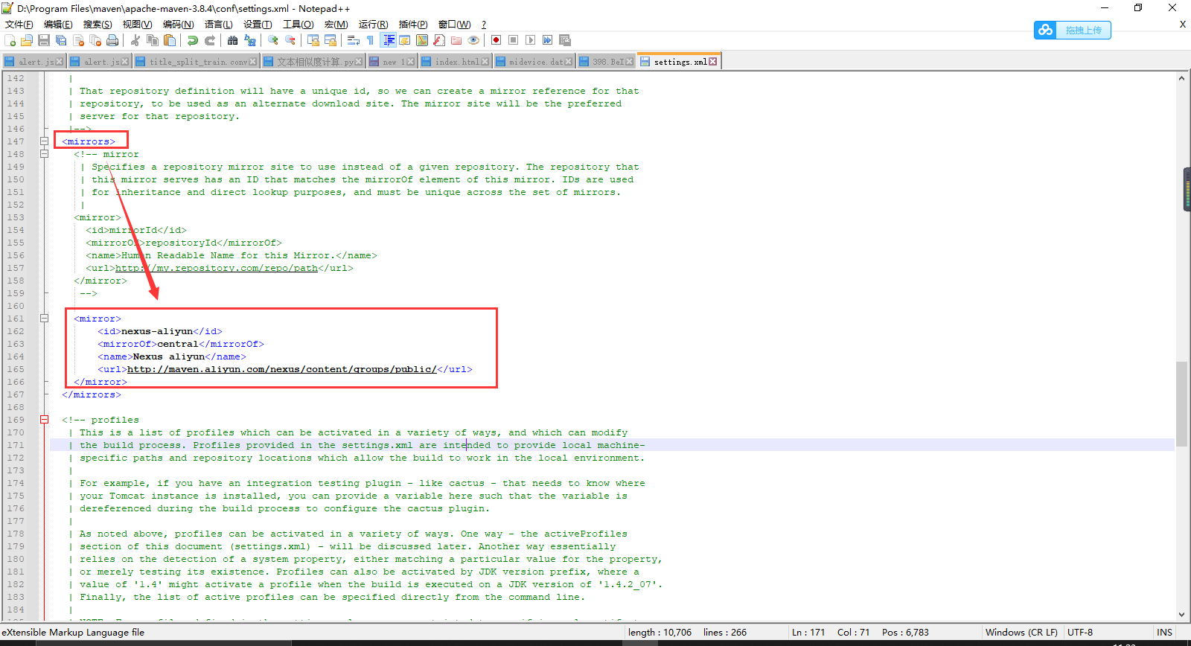The height and width of the screenshot is (646, 1191).
Task: Click scrollbar down arrow
Action: tap(1181, 615)
